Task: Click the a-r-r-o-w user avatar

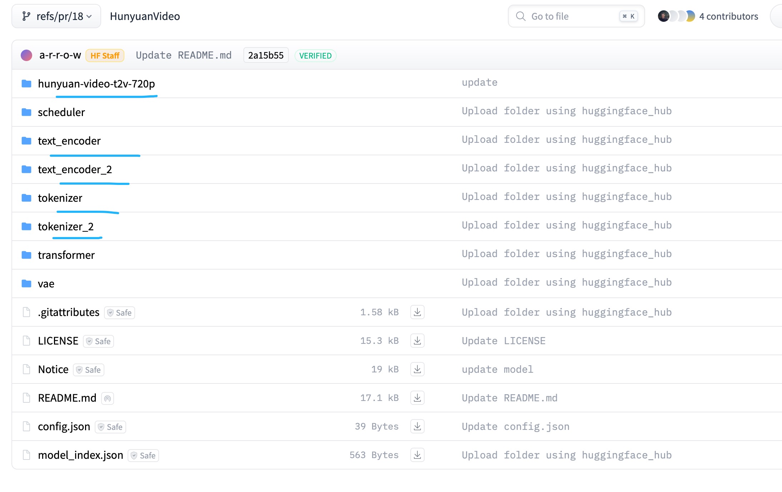Action: tap(26, 55)
